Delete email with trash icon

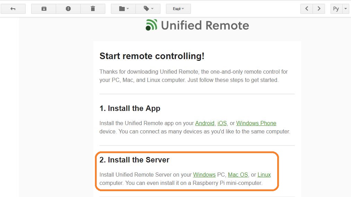[x=93, y=9]
